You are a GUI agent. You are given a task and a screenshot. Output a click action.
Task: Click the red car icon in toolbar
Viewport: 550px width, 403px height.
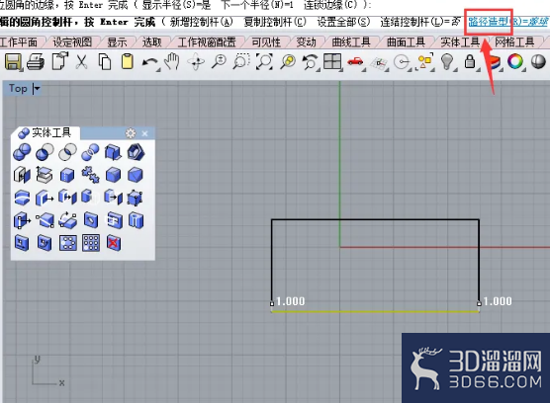click(355, 62)
